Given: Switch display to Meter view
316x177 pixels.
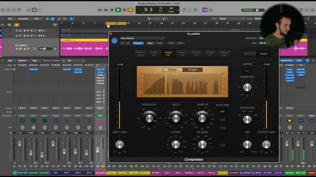Looking at the screenshot, I should [172, 70].
